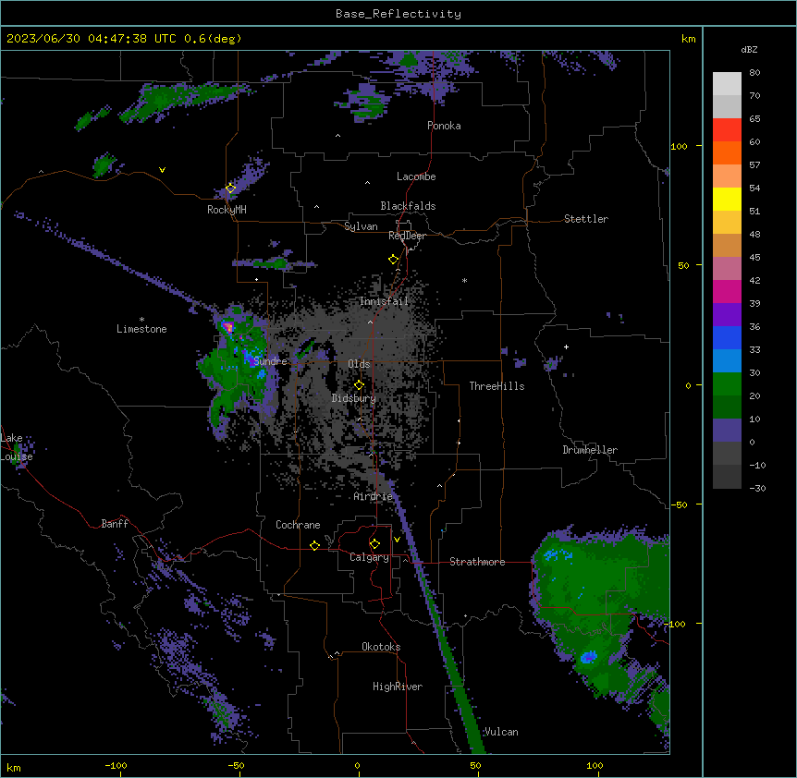Click the asterisk marker east of Innisfail
Screen dimensions: 797x778
coord(464,280)
